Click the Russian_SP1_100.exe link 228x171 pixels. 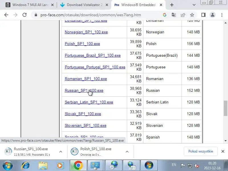pyautogui.click(x=84, y=90)
